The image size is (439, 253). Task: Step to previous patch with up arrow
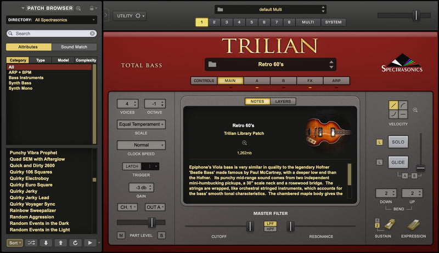point(60,243)
